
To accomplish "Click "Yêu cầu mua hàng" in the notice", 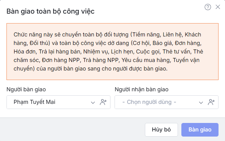I will [x=148, y=60].
